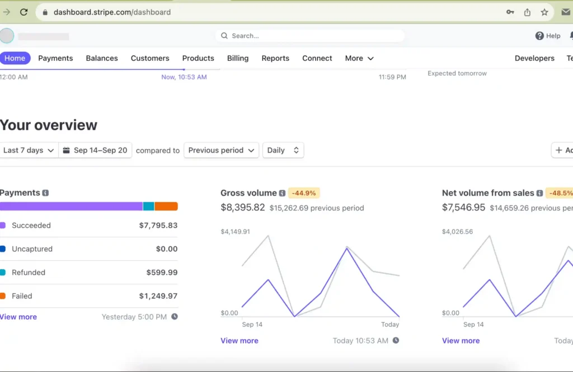Image resolution: width=573 pixels, height=372 pixels.
Task: Click the browser reload icon
Action: coord(24,12)
